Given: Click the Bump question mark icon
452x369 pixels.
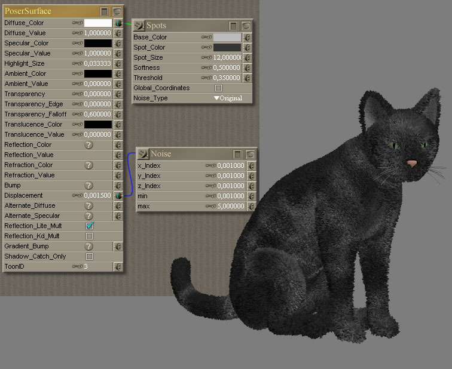Looking at the screenshot, I should coord(88,185).
